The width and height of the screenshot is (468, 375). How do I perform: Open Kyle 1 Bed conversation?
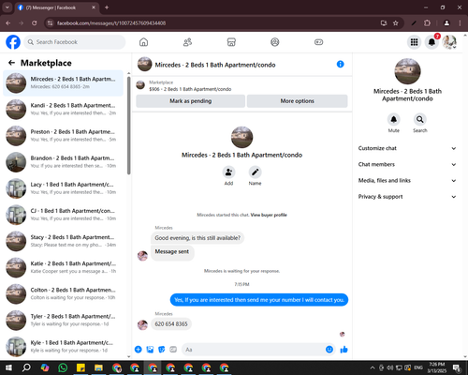point(63,347)
